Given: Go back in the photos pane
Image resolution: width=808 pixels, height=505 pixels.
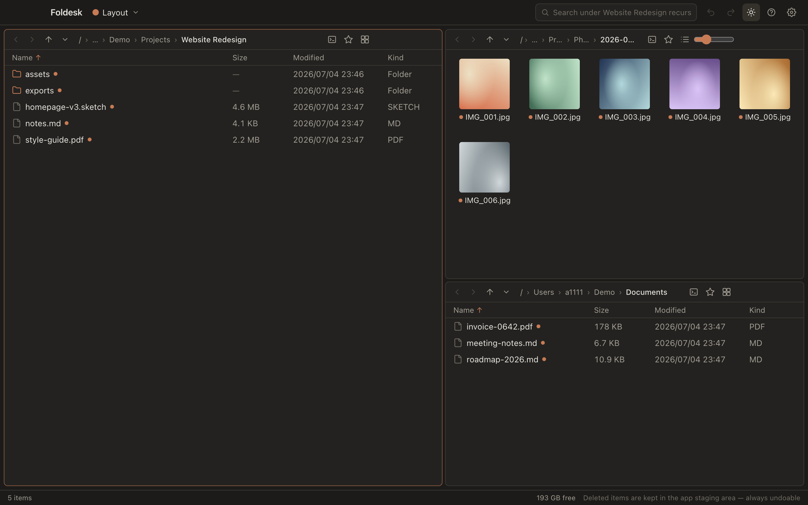Looking at the screenshot, I should [457, 39].
